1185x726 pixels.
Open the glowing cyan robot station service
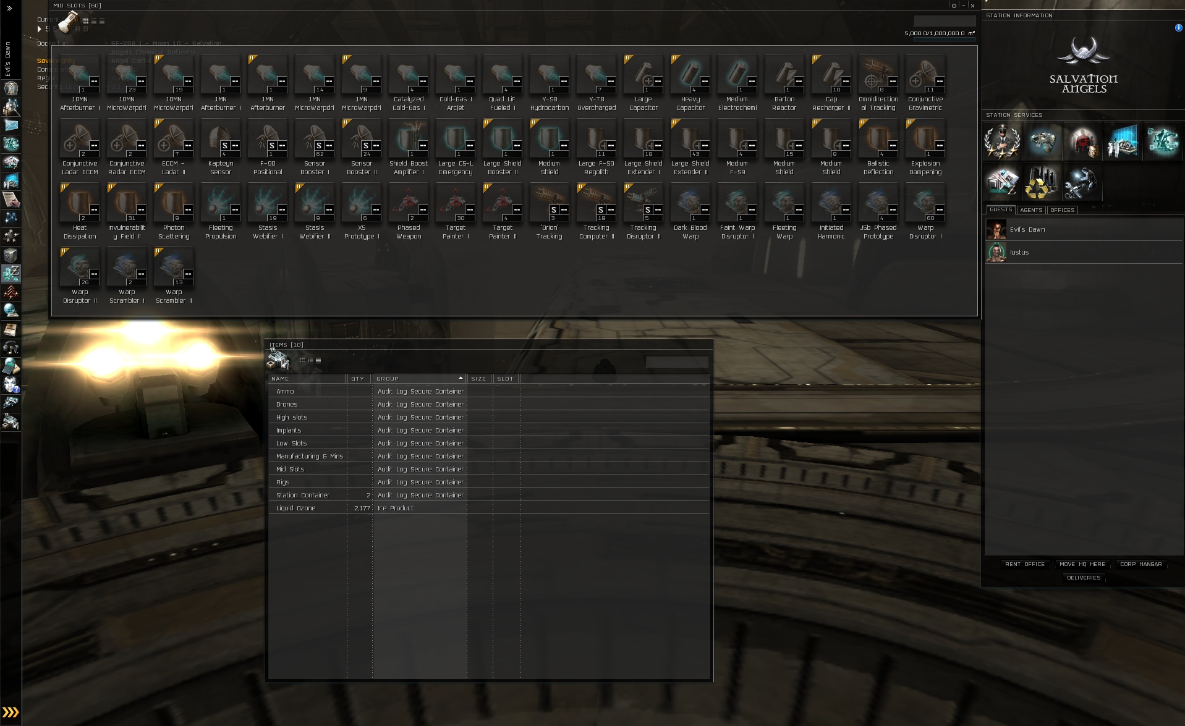(1163, 141)
